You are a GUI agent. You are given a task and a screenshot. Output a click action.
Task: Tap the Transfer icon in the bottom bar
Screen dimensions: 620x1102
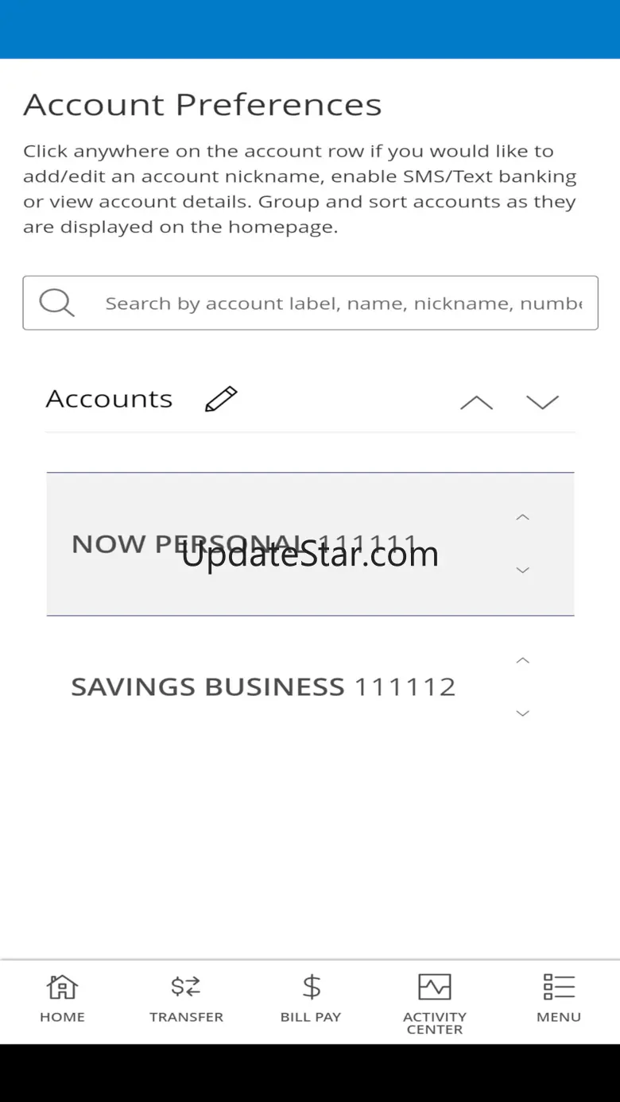[x=186, y=988]
